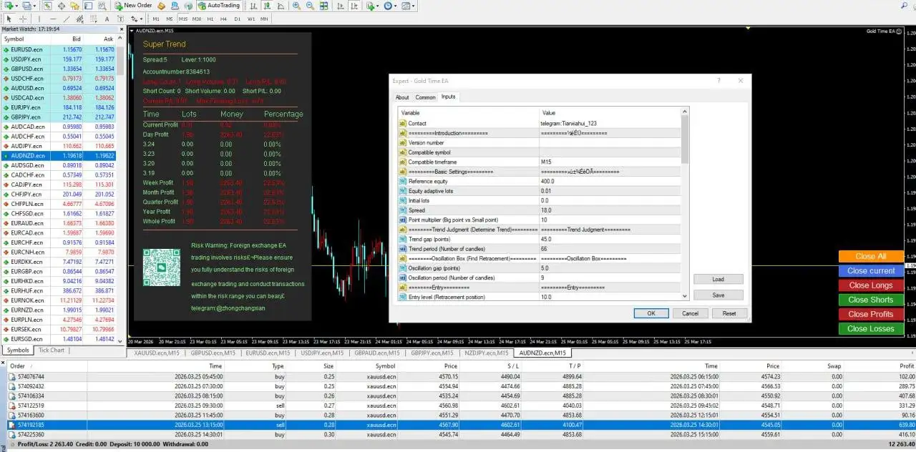Select the draw trendline tool
The height and width of the screenshot is (452, 916).
67,19
